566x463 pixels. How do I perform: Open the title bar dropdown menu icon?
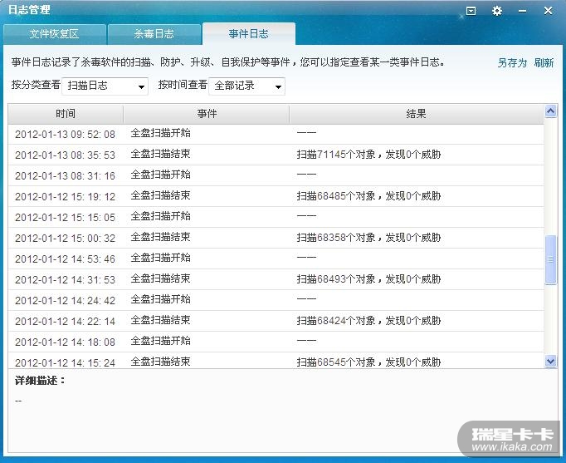(x=471, y=11)
